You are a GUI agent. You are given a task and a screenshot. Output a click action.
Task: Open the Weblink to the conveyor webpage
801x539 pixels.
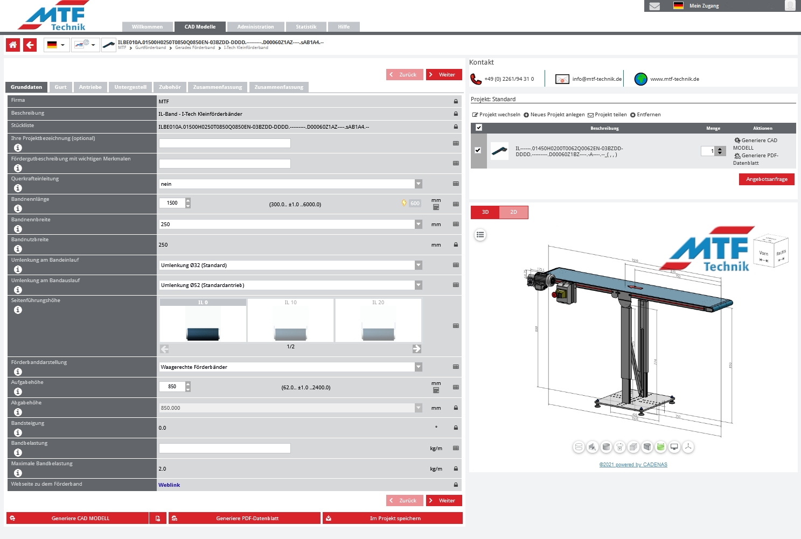coord(169,485)
